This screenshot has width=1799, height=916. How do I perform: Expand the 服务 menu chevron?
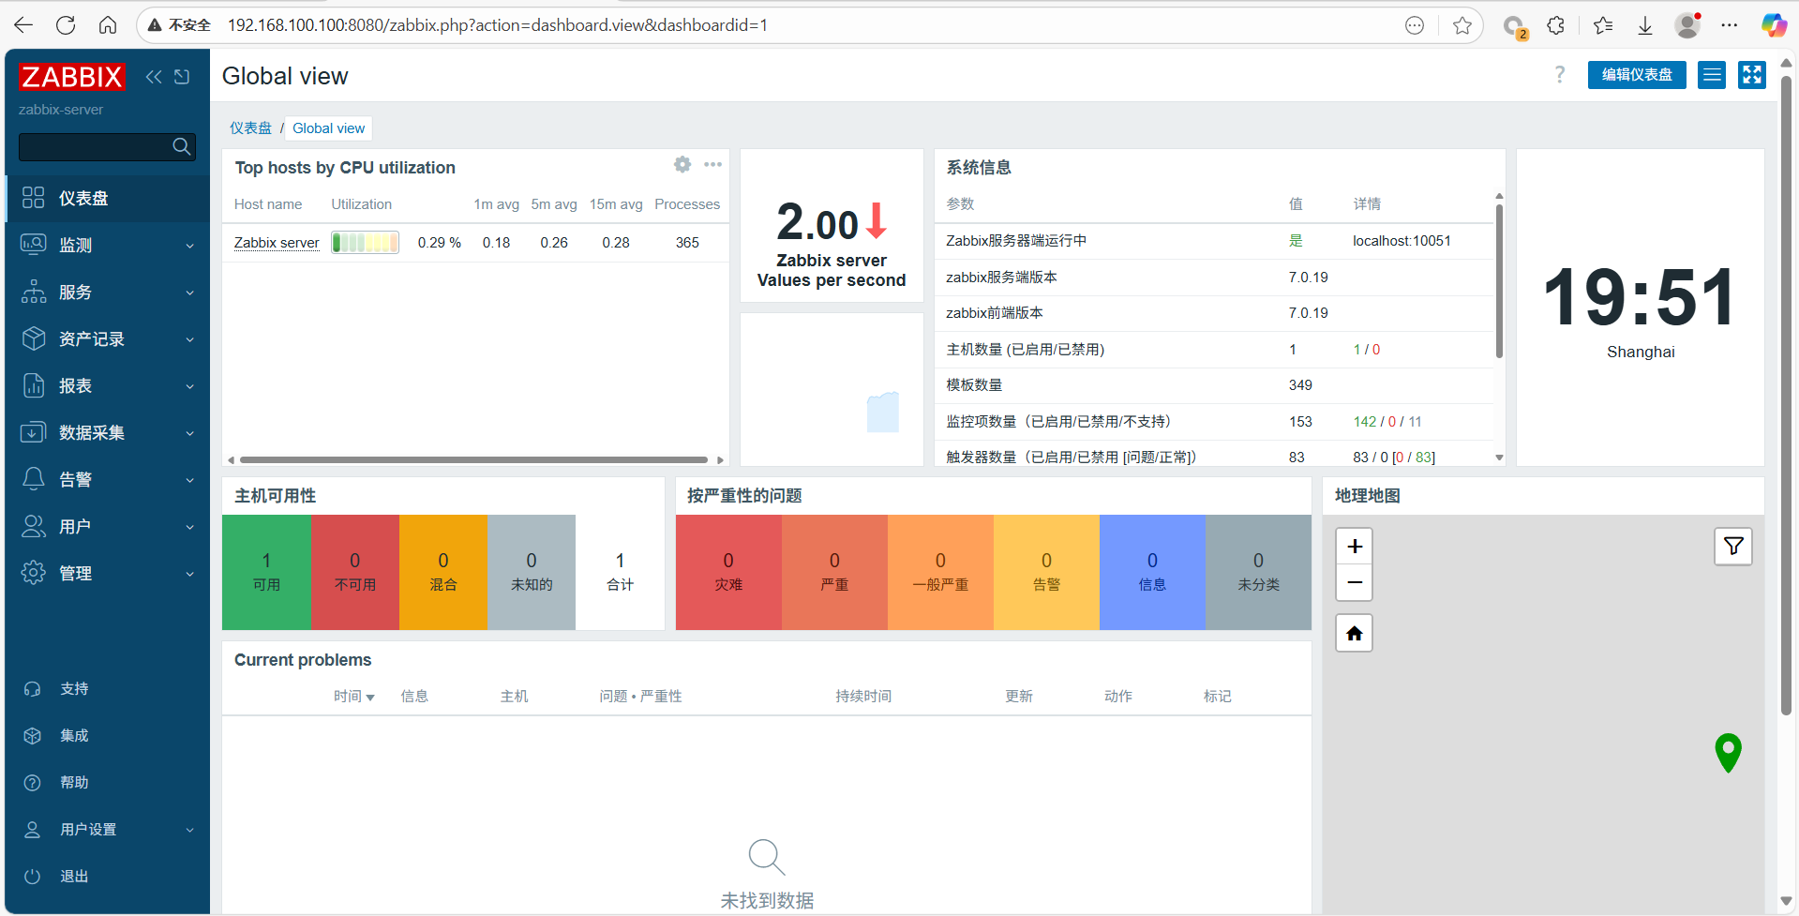tap(190, 293)
